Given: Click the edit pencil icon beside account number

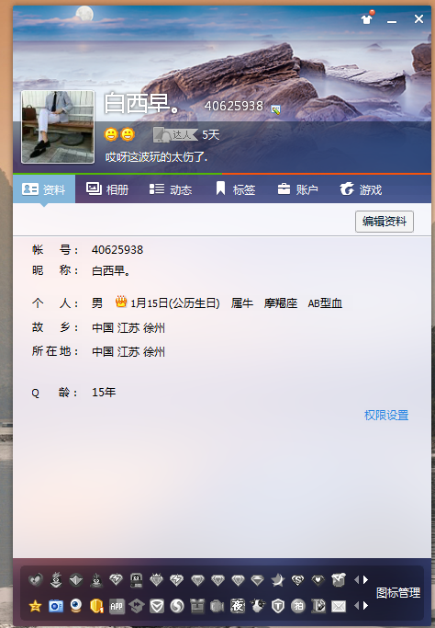Looking at the screenshot, I should coord(275,108).
